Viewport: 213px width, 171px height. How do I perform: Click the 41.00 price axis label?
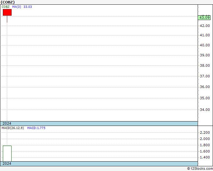(205, 35)
